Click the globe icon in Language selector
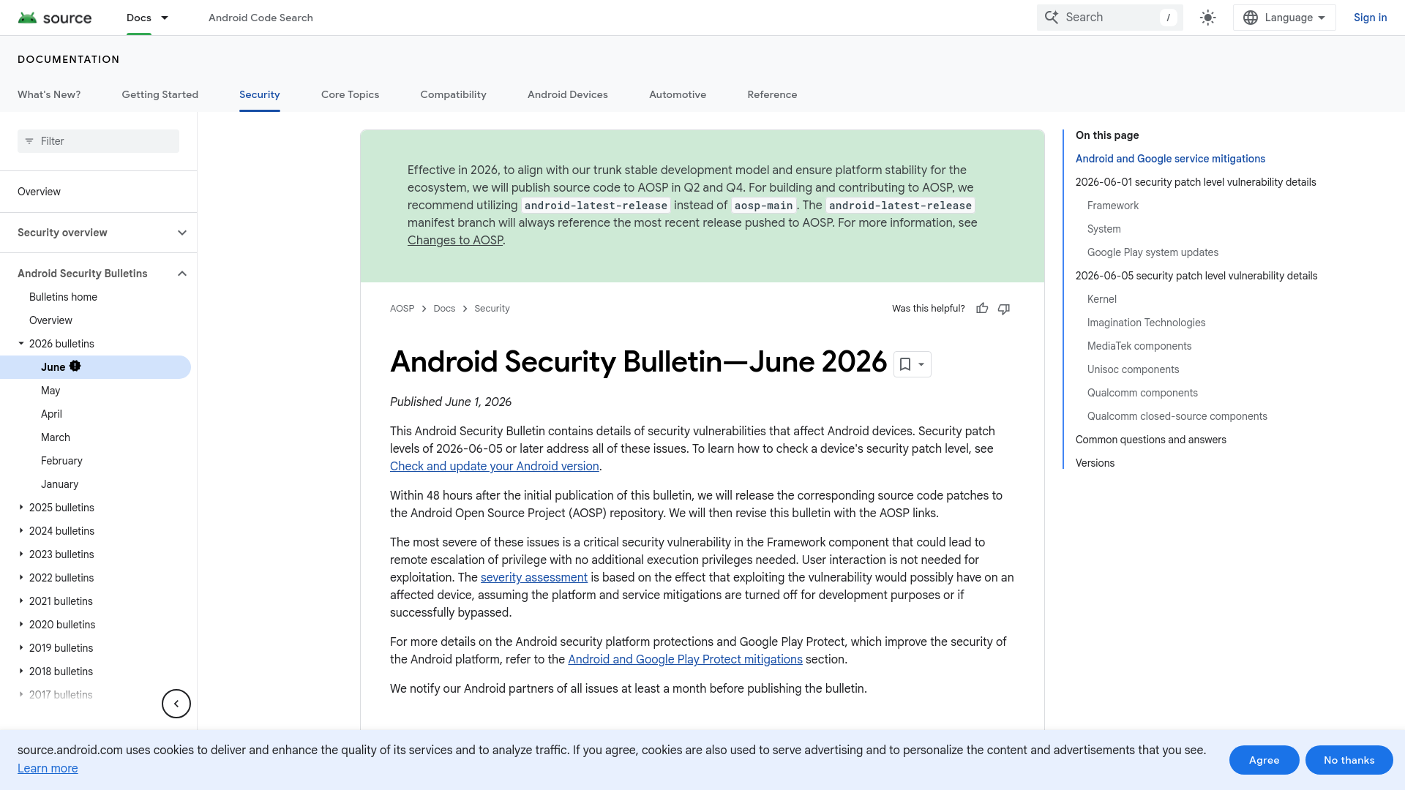Screen dimensions: 1405x790 1251,18
